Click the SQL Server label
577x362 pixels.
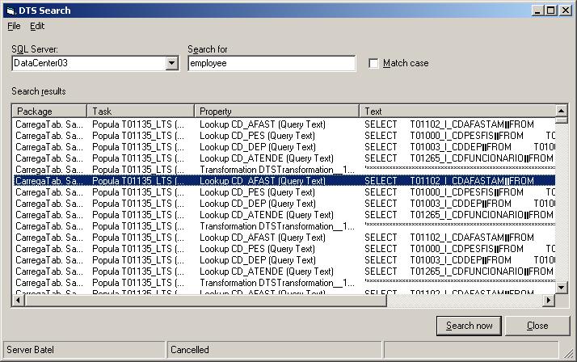click(x=35, y=49)
